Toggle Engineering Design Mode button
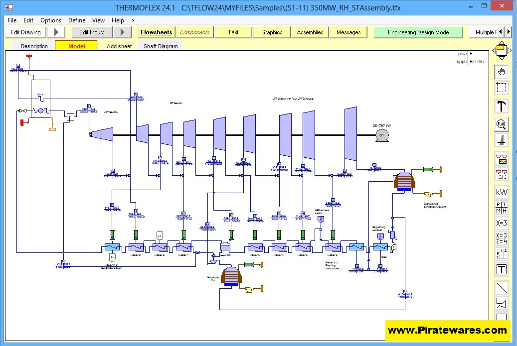Screen dimensions: 517x346 pyautogui.click(x=418, y=32)
